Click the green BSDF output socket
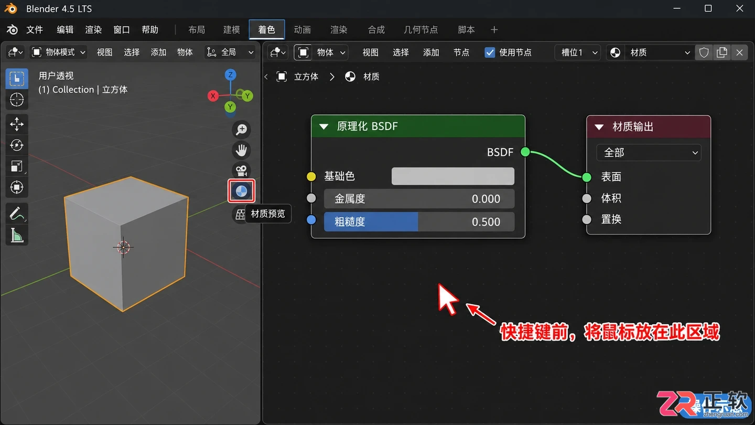This screenshot has width=755, height=425. 525,152
